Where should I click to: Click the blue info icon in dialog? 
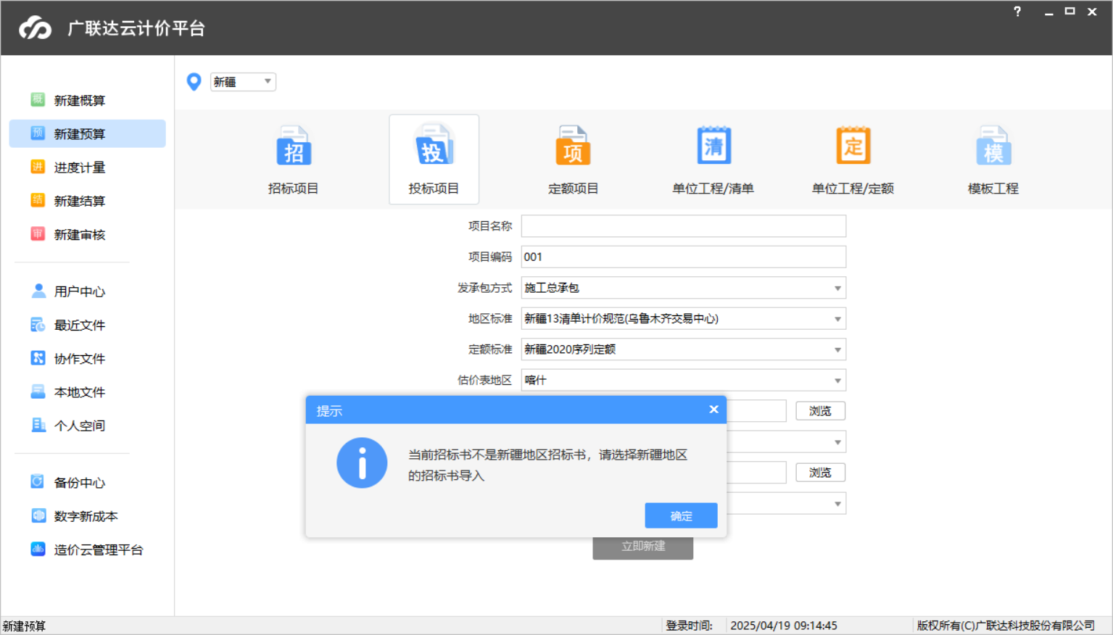click(x=362, y=462)
